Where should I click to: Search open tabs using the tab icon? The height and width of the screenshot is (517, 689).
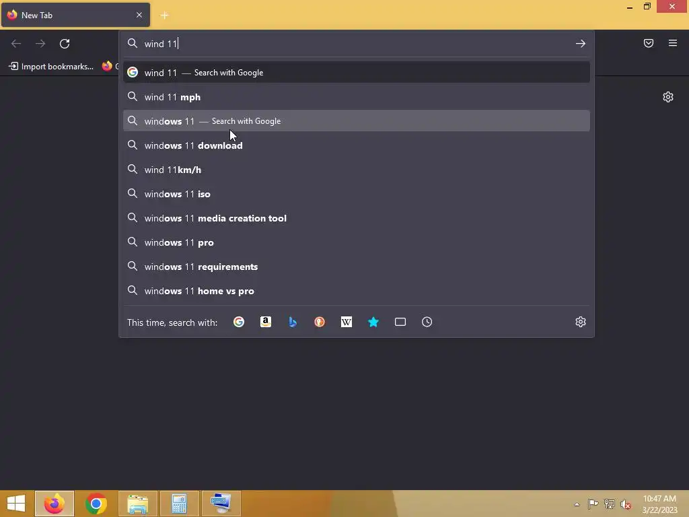click(400, 322)
